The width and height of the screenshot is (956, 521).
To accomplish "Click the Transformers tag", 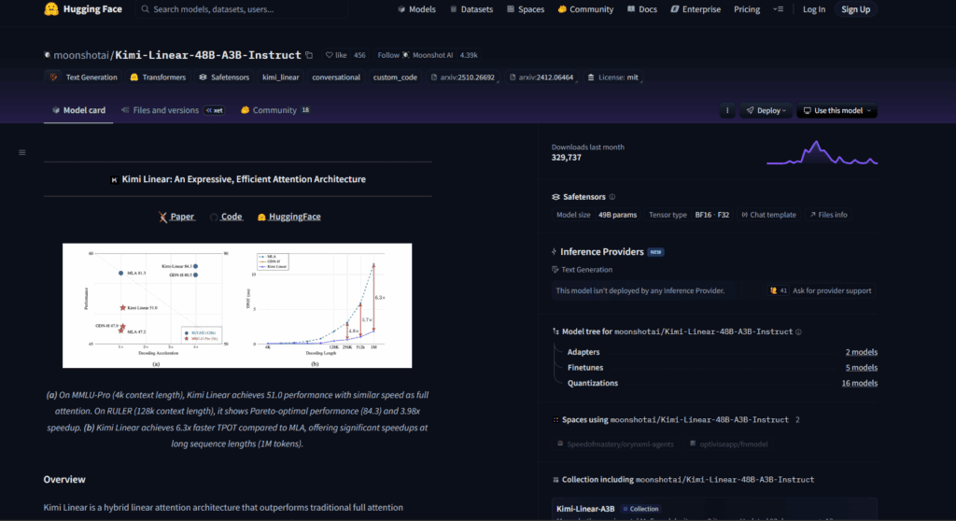I will coord(158,77).
